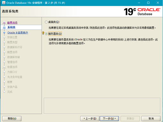Open the 配置选项 step link
The image size is (163, 122).
click(12, 23)
